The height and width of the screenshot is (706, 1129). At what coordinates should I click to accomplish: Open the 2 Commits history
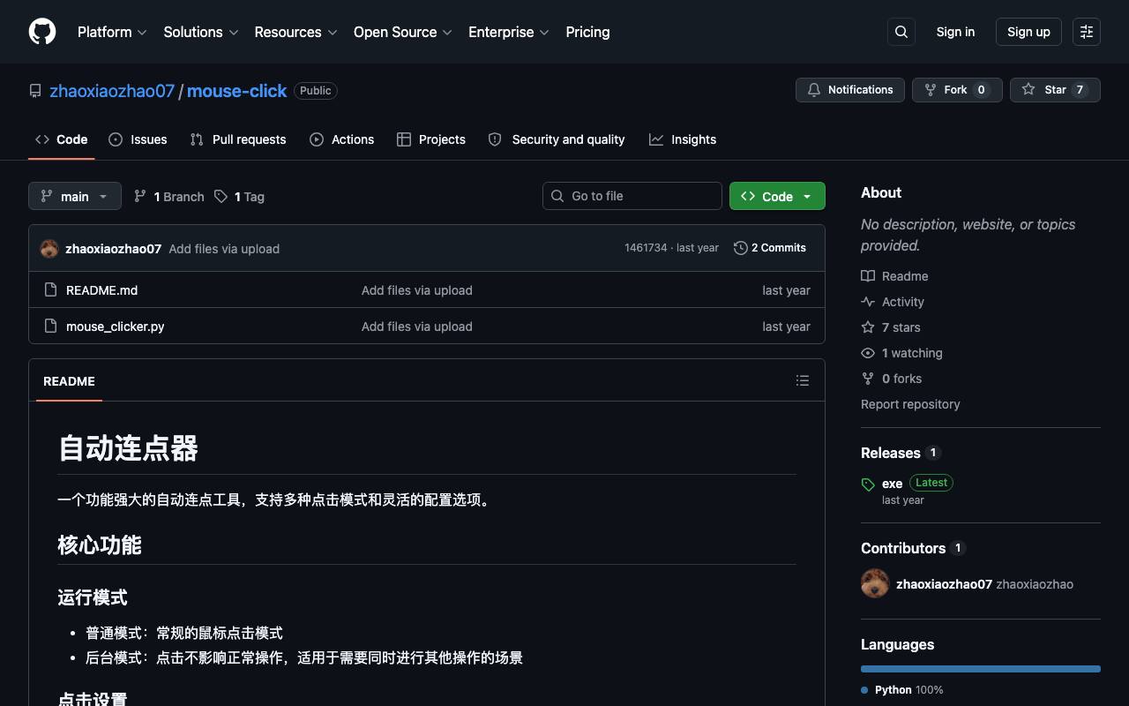pyautogui.click(x=770, y=248)
